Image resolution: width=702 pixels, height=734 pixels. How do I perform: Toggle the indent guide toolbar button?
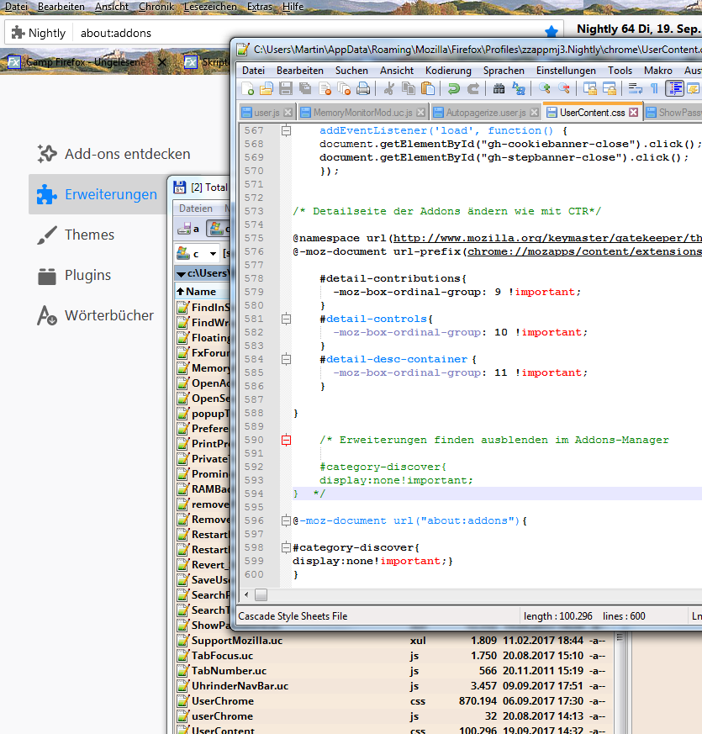674,89
